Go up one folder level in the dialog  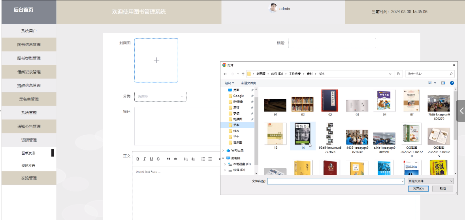[x=243, y=74]
